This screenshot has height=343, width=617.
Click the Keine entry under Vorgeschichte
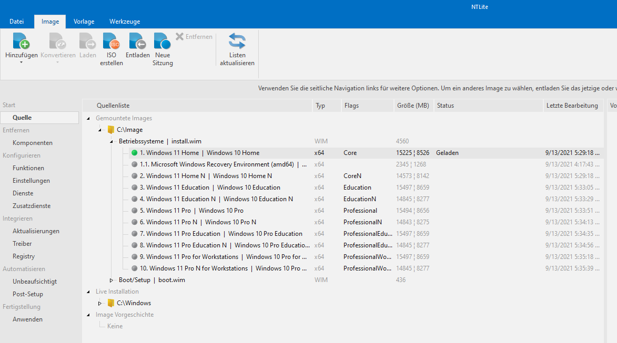pyautogui.click(x=115, y=326)
